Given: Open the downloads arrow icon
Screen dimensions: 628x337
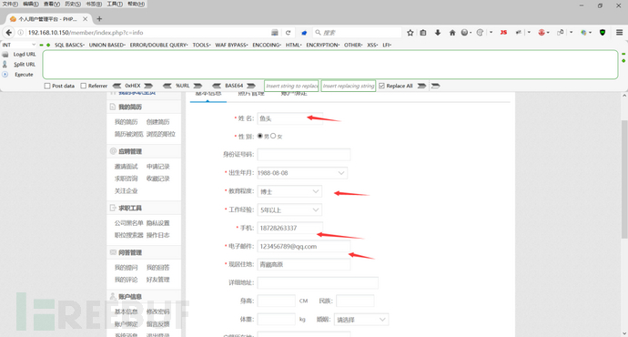Looking at the screenshot, I should 438,33.
